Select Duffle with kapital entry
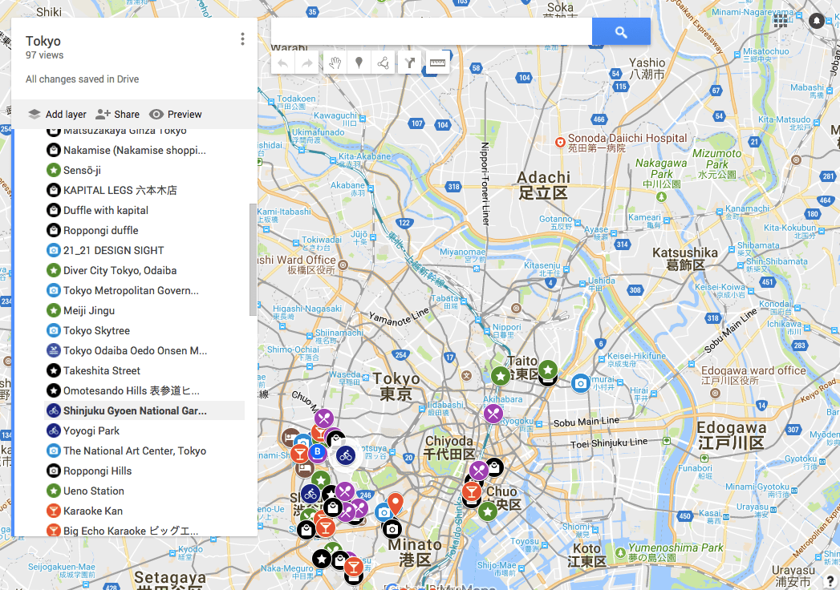This screenshot has height=590, width=840. (144, 210)
